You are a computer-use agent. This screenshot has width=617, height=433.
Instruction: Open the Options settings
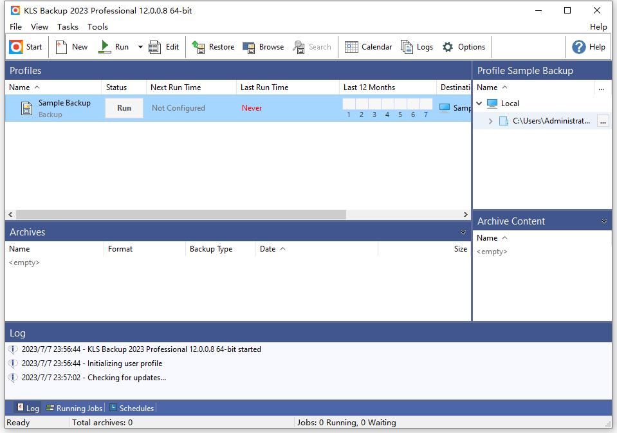(464, 46)
